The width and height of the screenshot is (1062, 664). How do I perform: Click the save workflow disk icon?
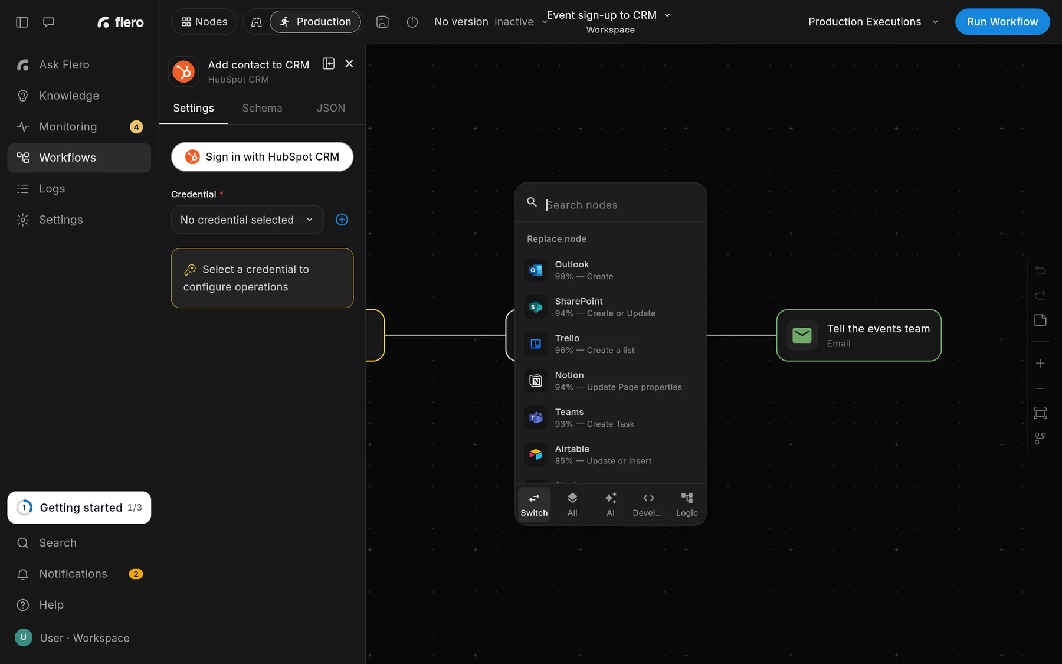coord(382,22)
